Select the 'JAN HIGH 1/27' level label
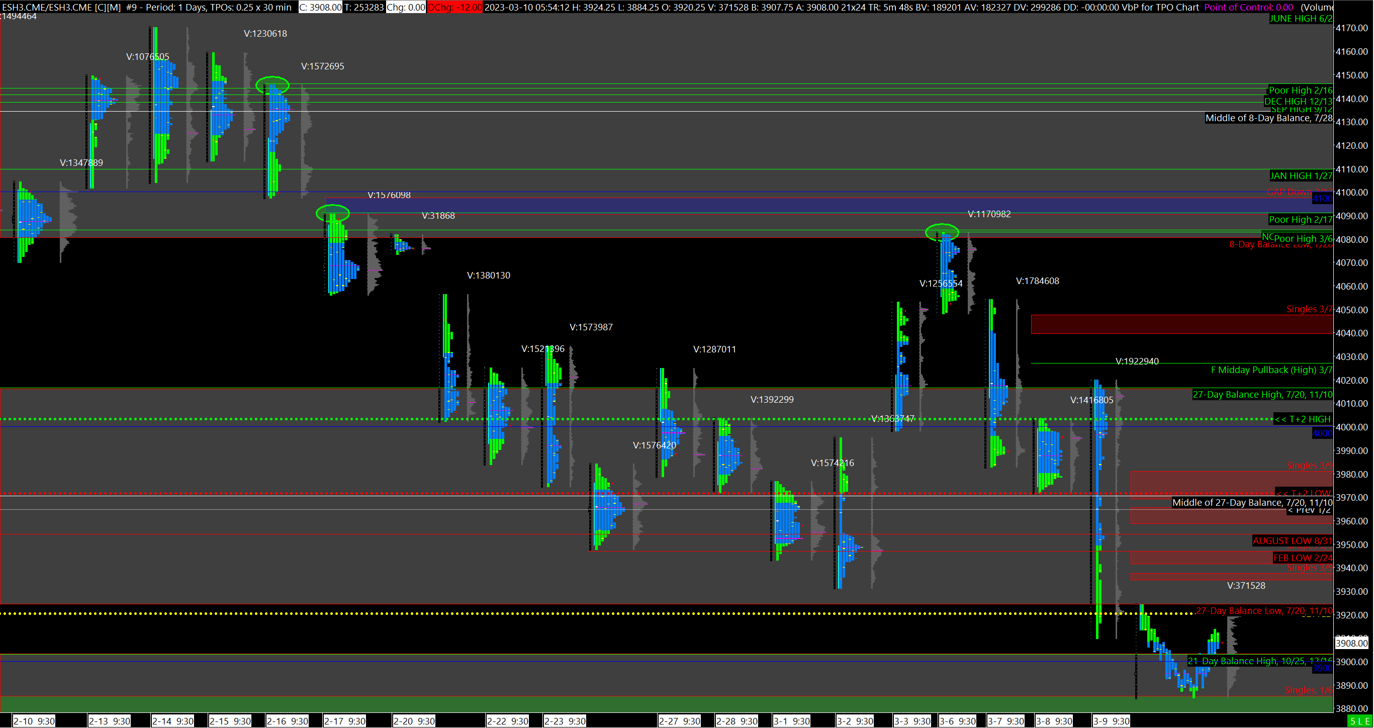 tap(1301, 175)
